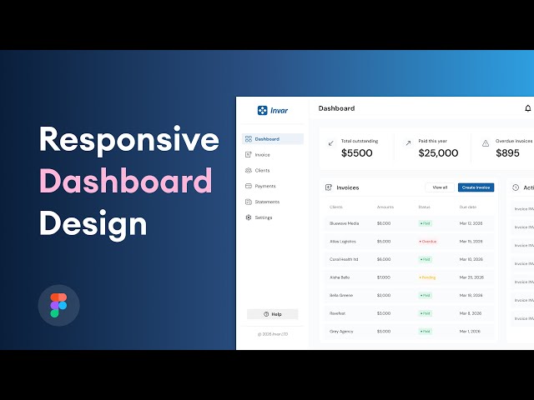
Task: Select the Coral Health ltd client name
Action: (344, 259)
